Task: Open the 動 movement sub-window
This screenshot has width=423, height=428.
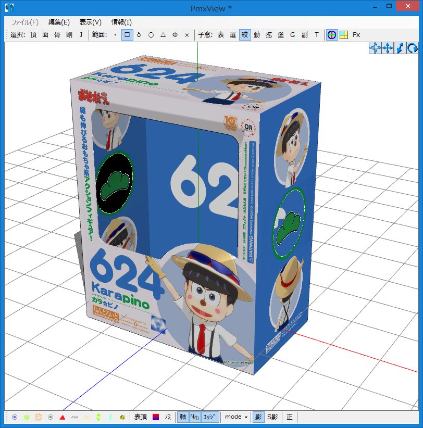Action: [257, 35]
